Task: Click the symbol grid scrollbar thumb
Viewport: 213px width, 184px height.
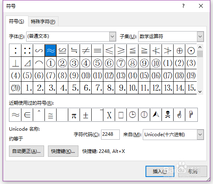Action: tap(200, 54)
